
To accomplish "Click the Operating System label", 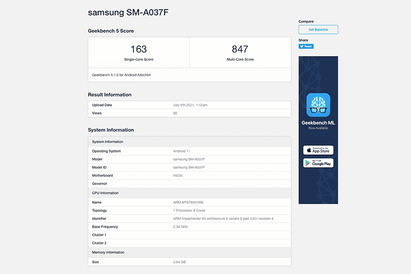I will tap(106, 151).
